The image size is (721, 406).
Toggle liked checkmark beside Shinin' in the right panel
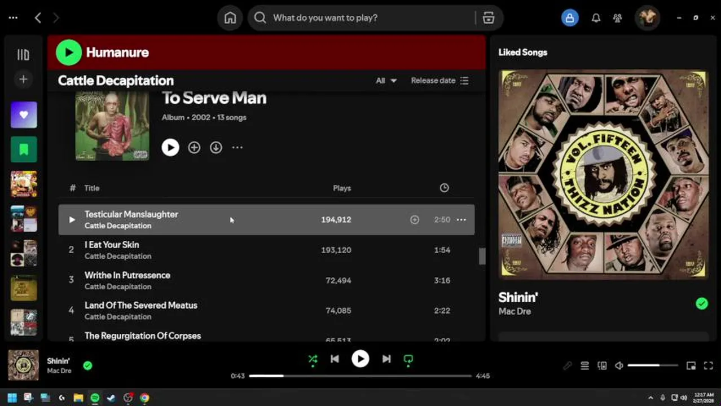point(702,304)
